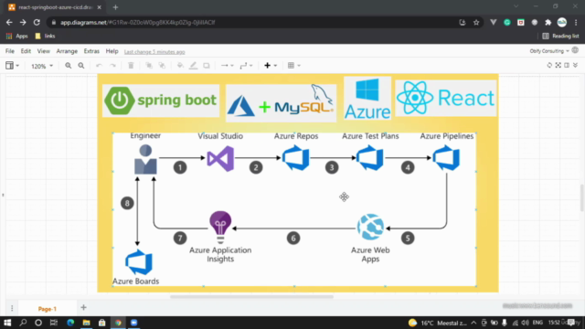This screenshot has width=585, height=329.
Task: Open the Windows Start menu
Action: (x=7, y=323)
